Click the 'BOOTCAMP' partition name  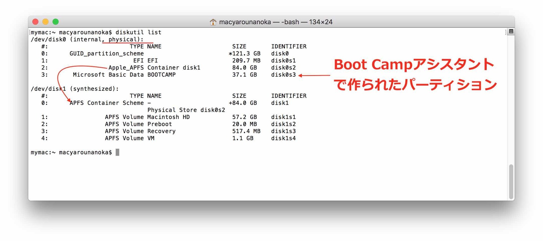pyautogui.click(x=161, y=75)
